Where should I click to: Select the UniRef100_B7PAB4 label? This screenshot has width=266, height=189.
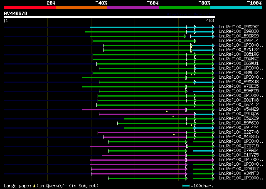(239, 151)
